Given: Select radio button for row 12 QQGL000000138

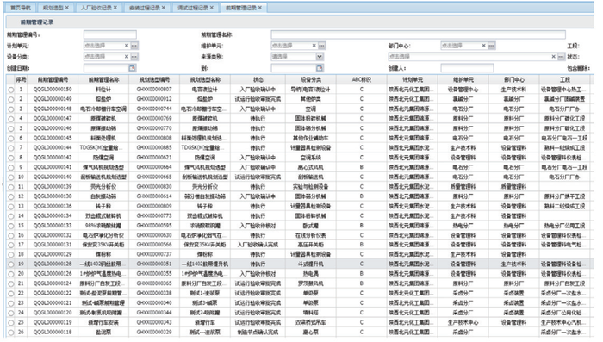Looking at the screenshot, I should pyautogui.click(x=10, y=196).
